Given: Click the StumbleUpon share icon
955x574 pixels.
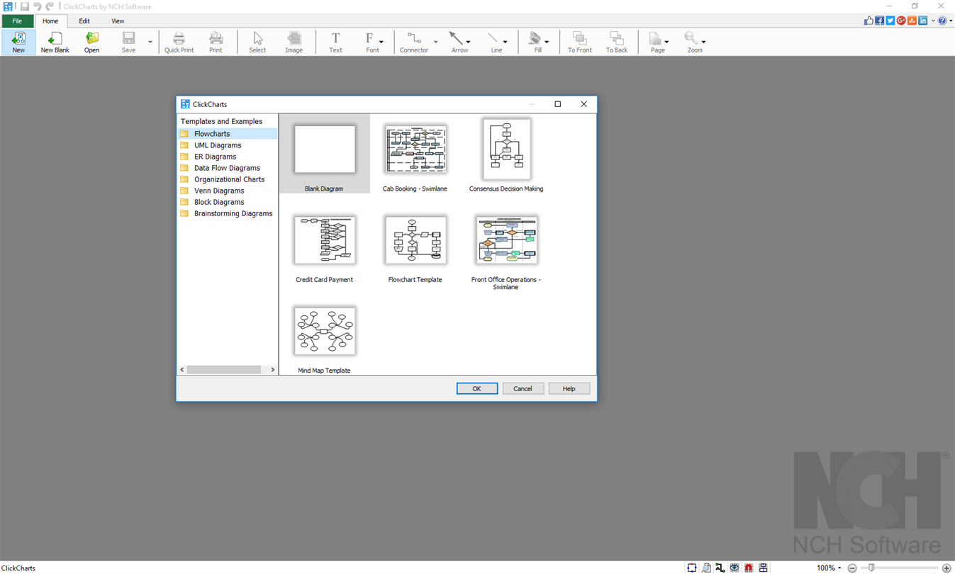Looking at the screenshot, I should click(912, 21).
